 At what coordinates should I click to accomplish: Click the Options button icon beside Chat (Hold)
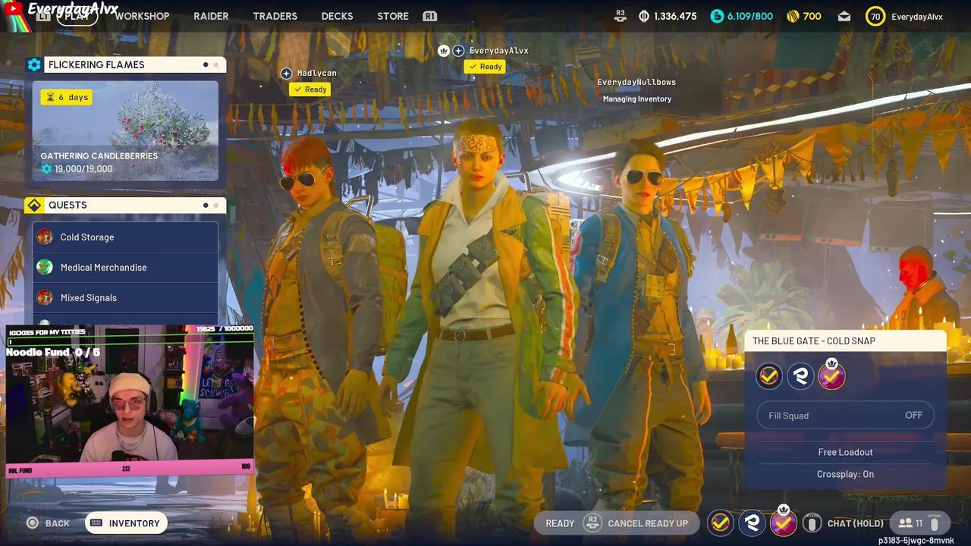pyautogui.click(x=812, y=523)
